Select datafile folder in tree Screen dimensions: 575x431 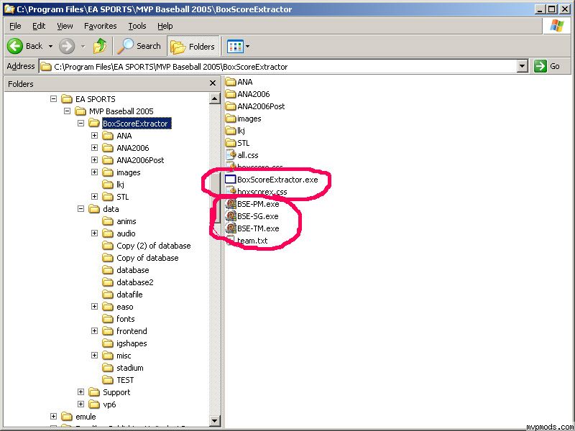pos(122,295)
